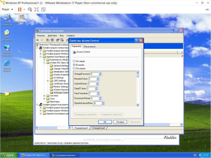Expand the Сеть tree node
The width and height of the screenshot is (211, 158).
[44, 99]
